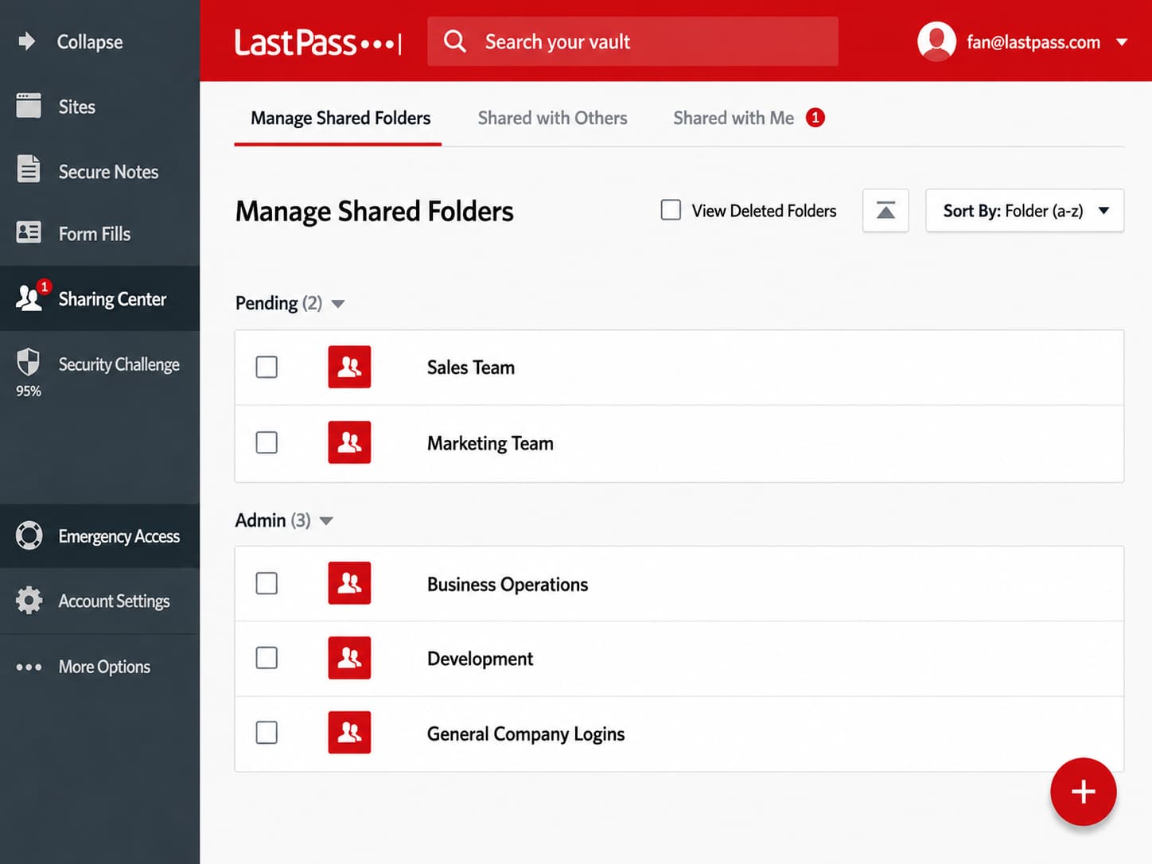Click the fan@lastpass.com email text
1152x864 pixels.
click(x=1033, y=42)
